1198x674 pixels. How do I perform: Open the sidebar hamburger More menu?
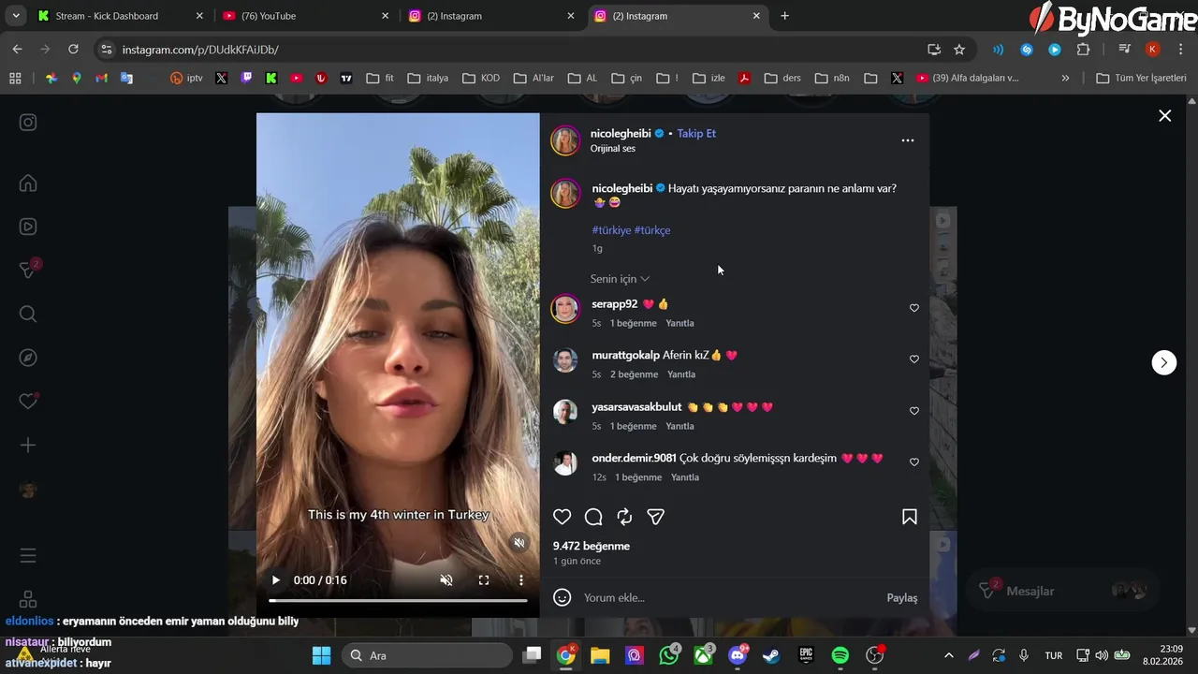click(x=28, y=556)
